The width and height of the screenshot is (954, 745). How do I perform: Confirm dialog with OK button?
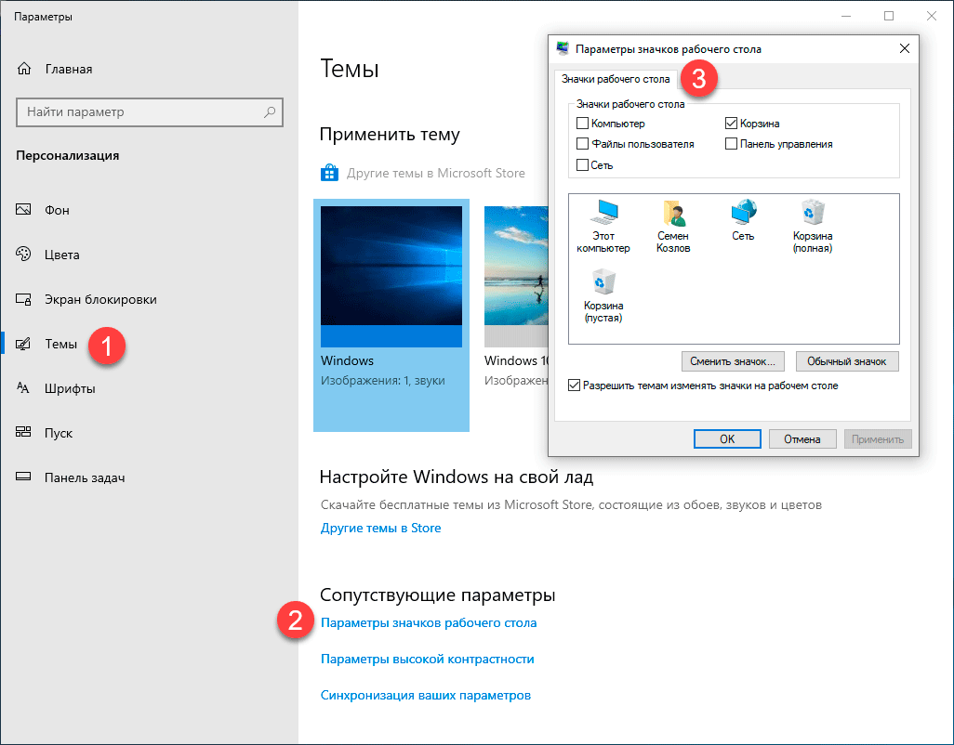point(727,438)
